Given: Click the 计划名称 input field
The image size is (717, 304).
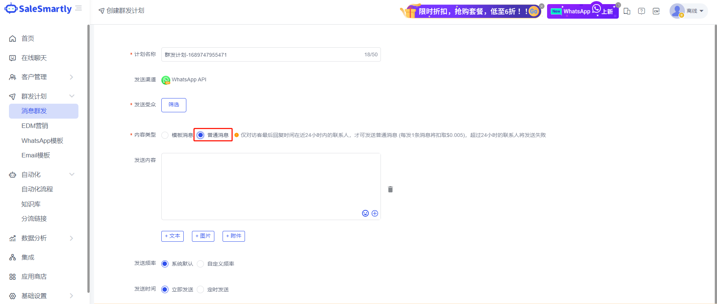Looking at the screenshot, I should (x=261, y=55).
